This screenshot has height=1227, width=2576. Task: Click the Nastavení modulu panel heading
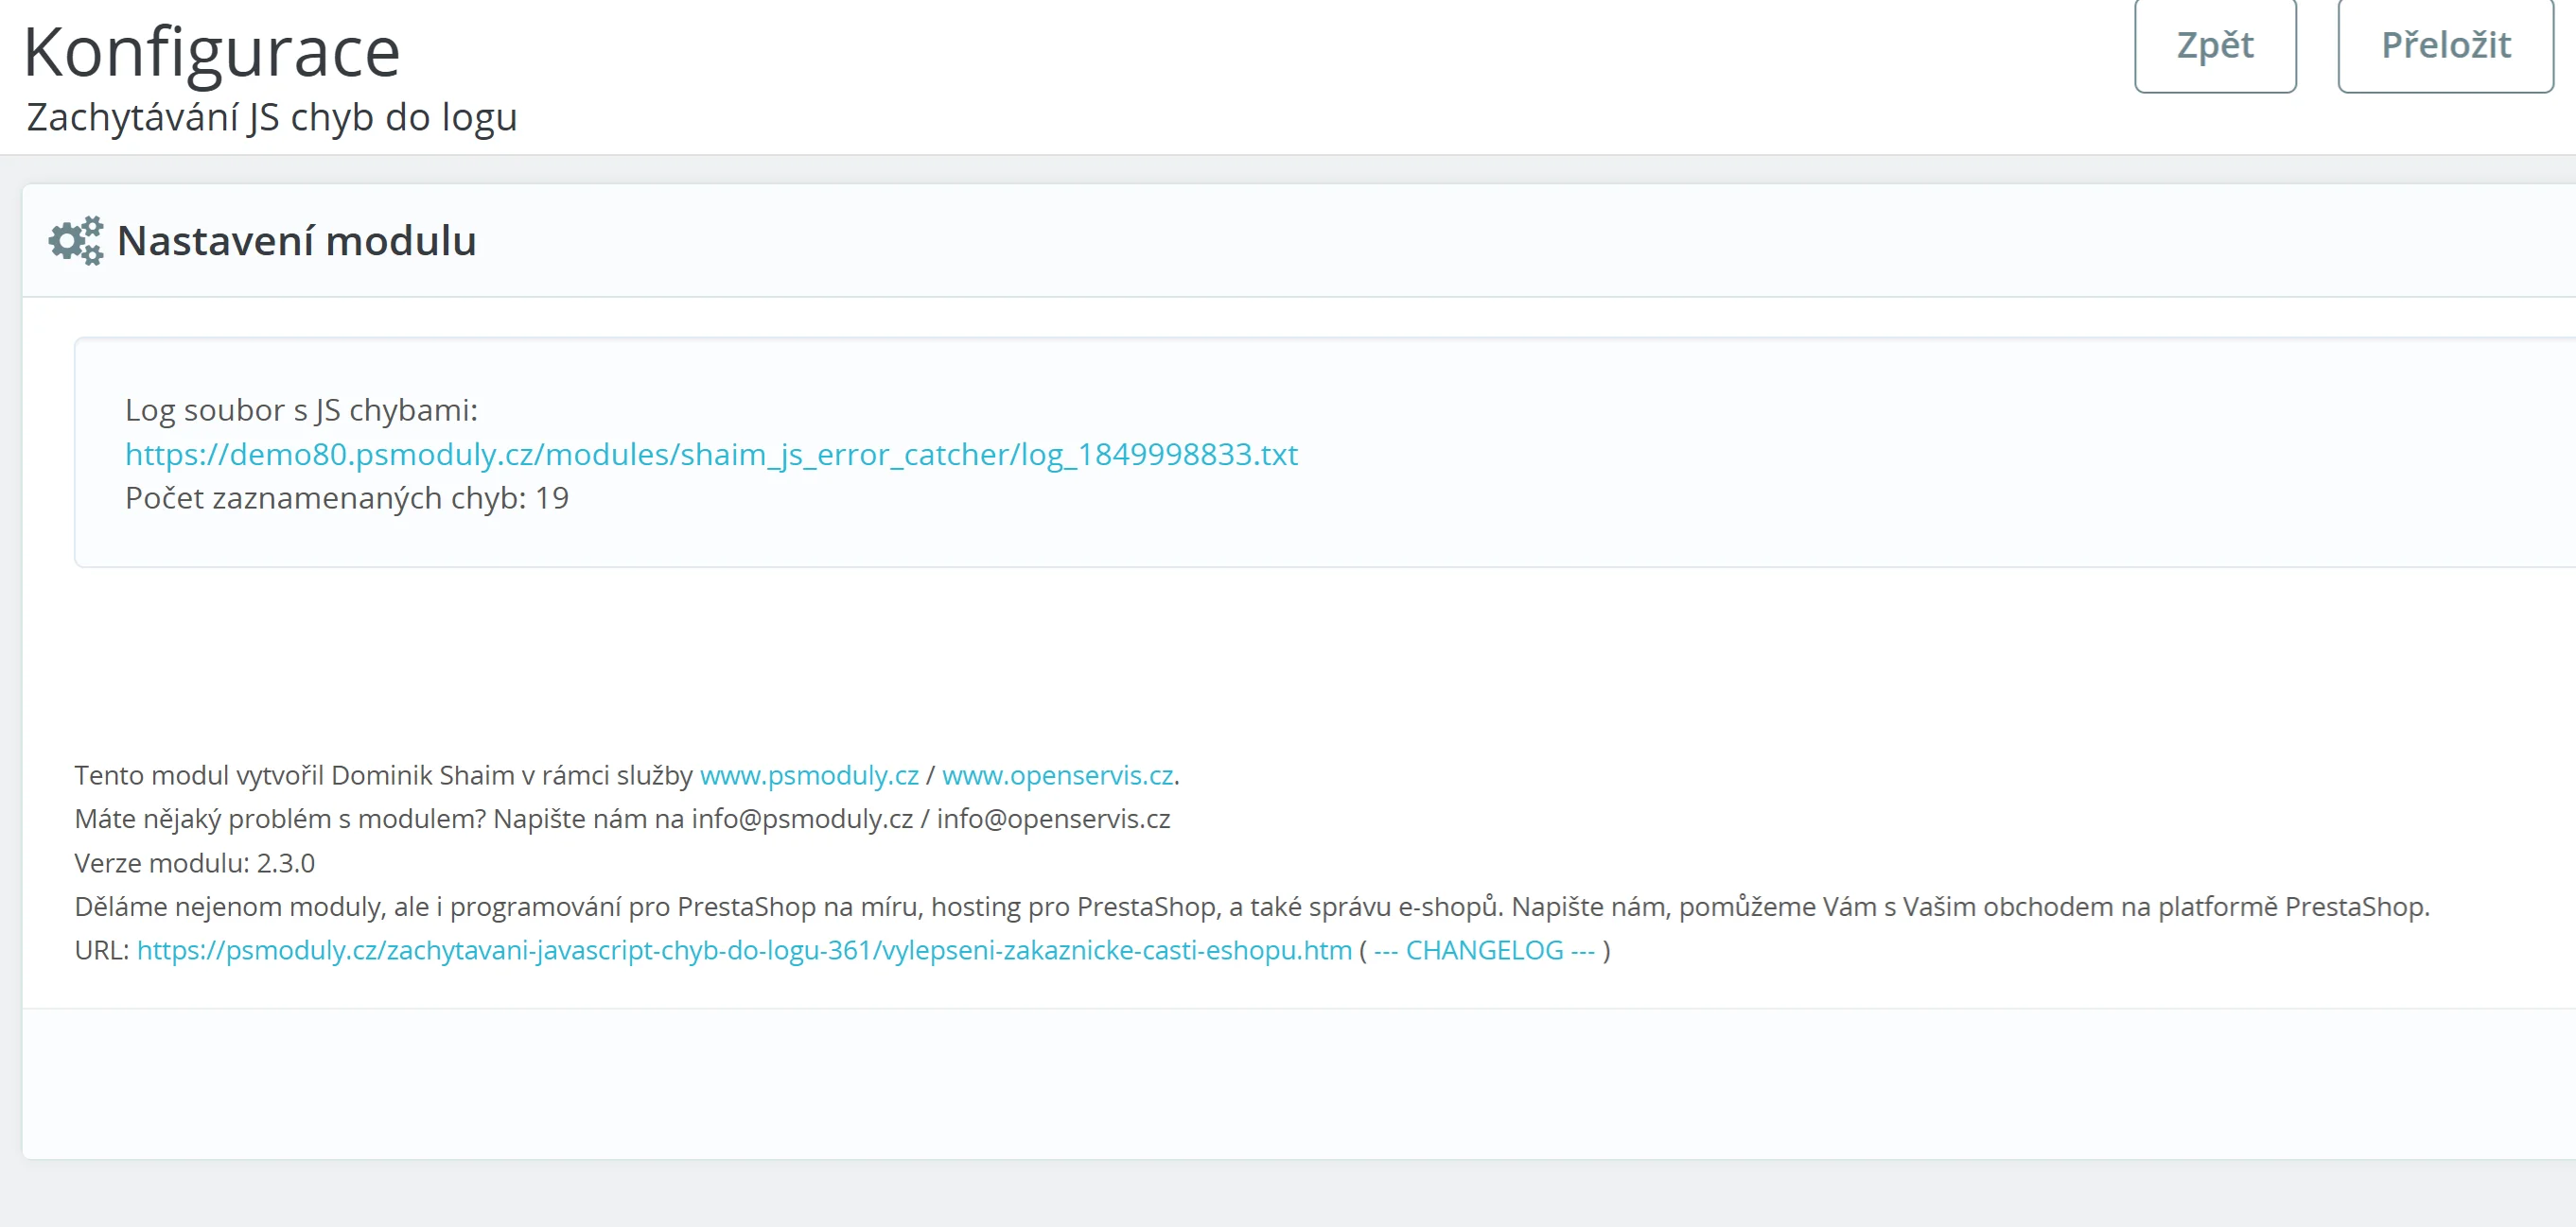coord(296,241)
